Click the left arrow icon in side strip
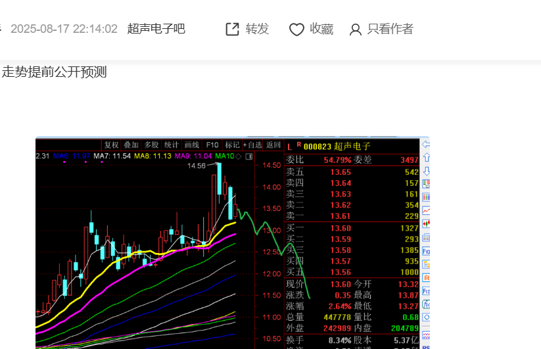Image resolution: width=541 pixels, height=349 pixels. pyautogui.click(x=426, y=144)
